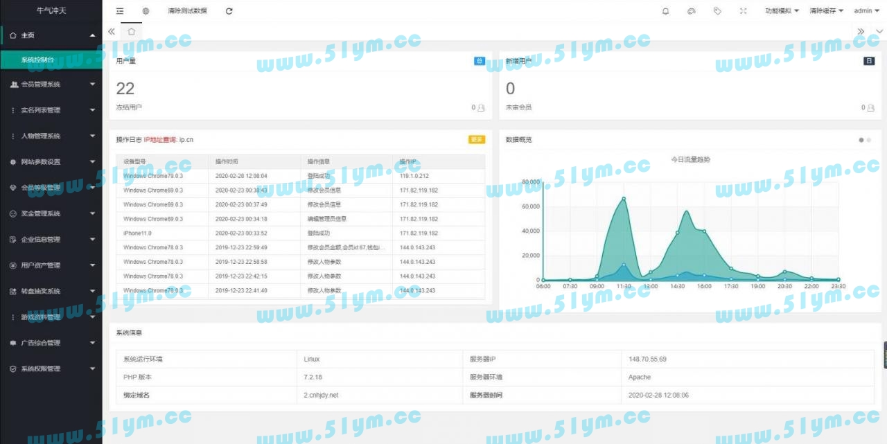Open 广告综合管理 menu
The image size is (887, 444).
tap(51, 343)
